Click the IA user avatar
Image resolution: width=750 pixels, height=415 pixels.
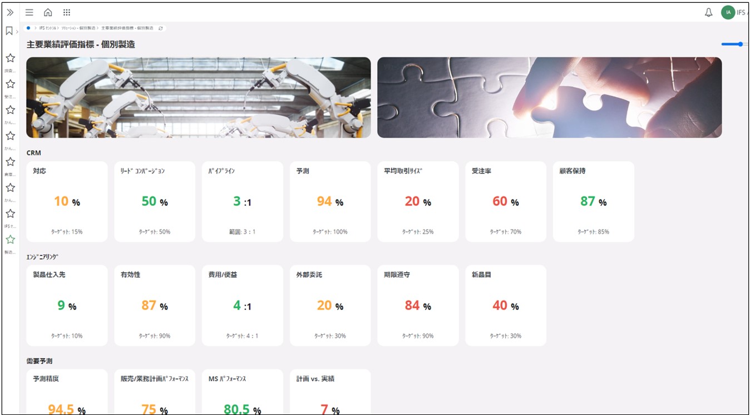[x=728, y=12]
